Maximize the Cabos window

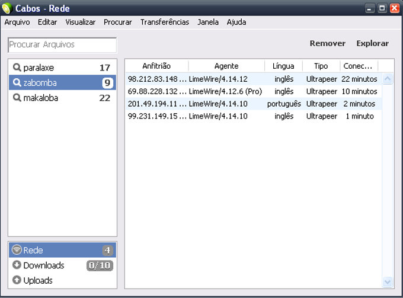pos(382,8)
